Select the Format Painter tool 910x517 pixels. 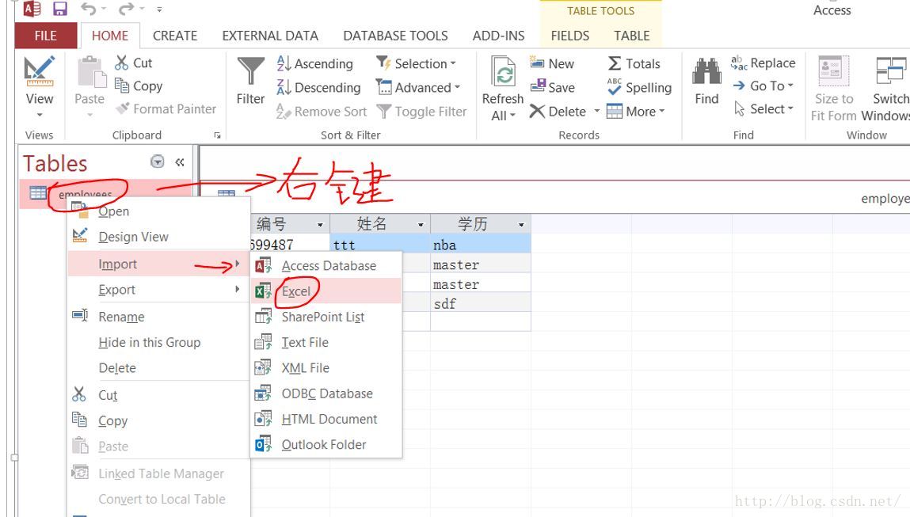166,109
